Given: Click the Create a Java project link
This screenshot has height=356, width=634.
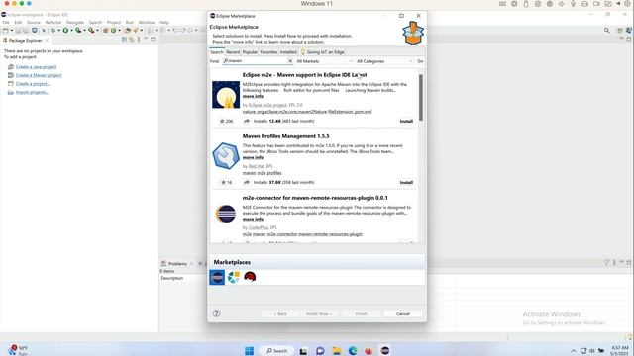Looking at the screenshot, I should [x=36, y=67].
